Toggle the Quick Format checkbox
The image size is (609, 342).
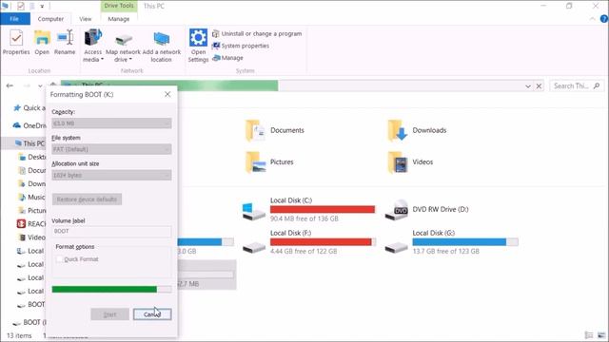pyautogui.click(x=59, y=259)
